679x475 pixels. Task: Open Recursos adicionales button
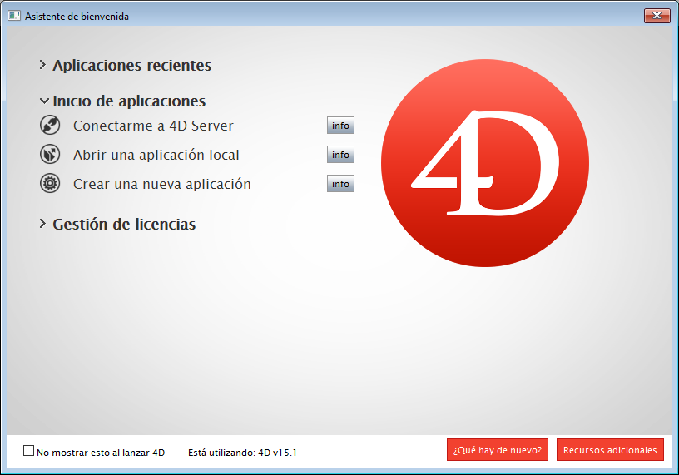point(610,450)
